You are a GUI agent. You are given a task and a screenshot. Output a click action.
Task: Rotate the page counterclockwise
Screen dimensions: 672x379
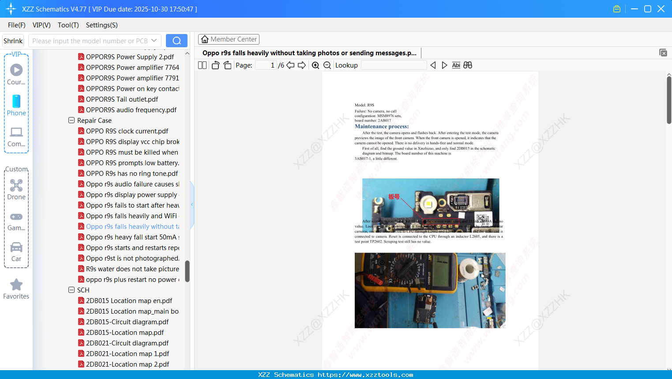coord(215,65)
